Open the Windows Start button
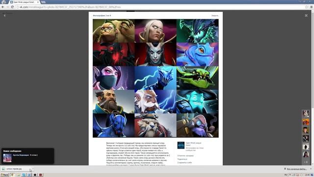 pos(4,175)
